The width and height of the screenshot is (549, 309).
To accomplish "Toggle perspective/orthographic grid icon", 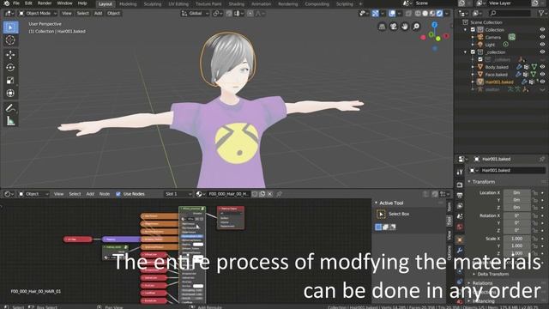I will [x=382, y=27].
